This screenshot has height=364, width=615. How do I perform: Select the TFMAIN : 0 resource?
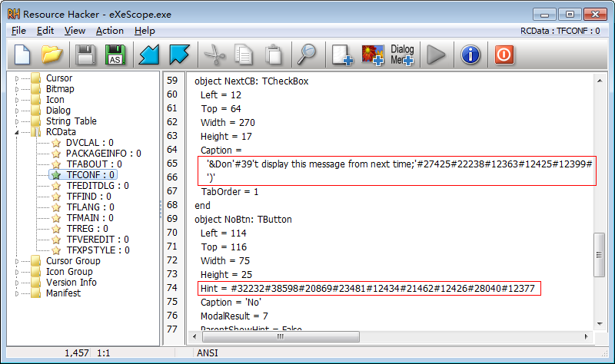click(90, 218)
